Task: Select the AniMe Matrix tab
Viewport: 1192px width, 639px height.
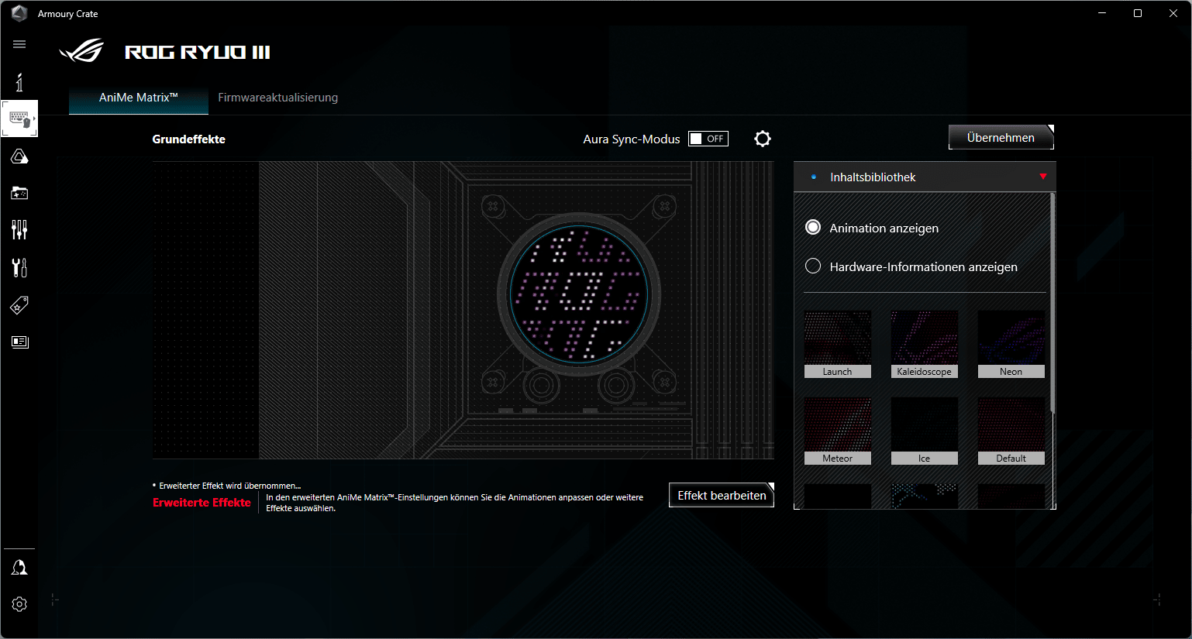Action: pos(138,98)
